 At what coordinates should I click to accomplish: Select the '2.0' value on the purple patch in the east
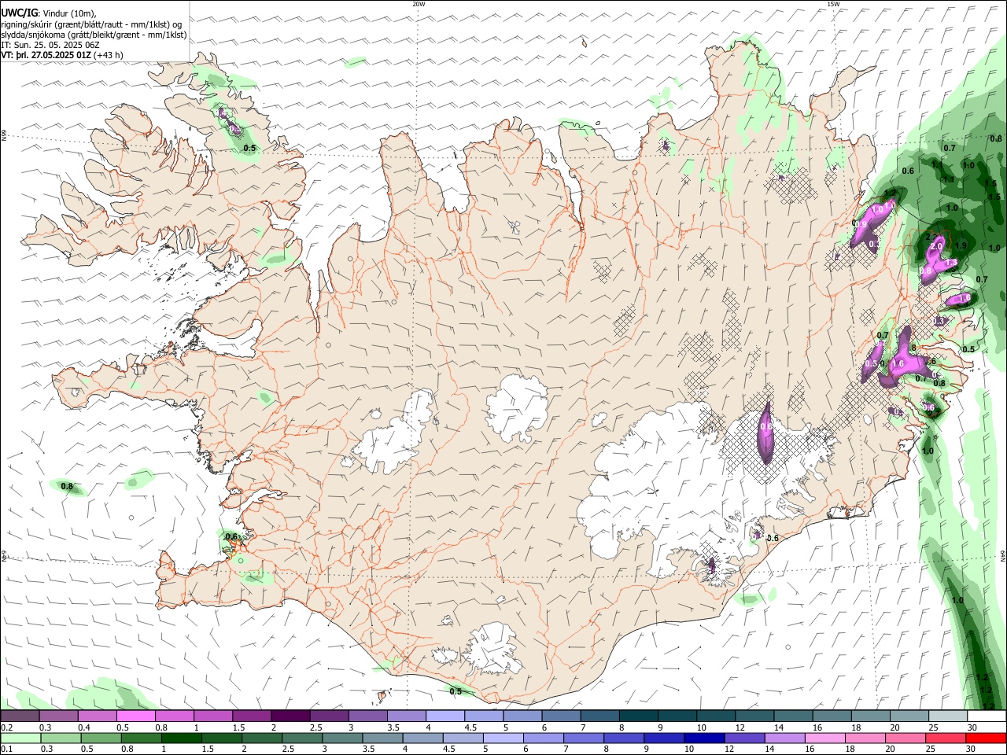pos(936,246)
